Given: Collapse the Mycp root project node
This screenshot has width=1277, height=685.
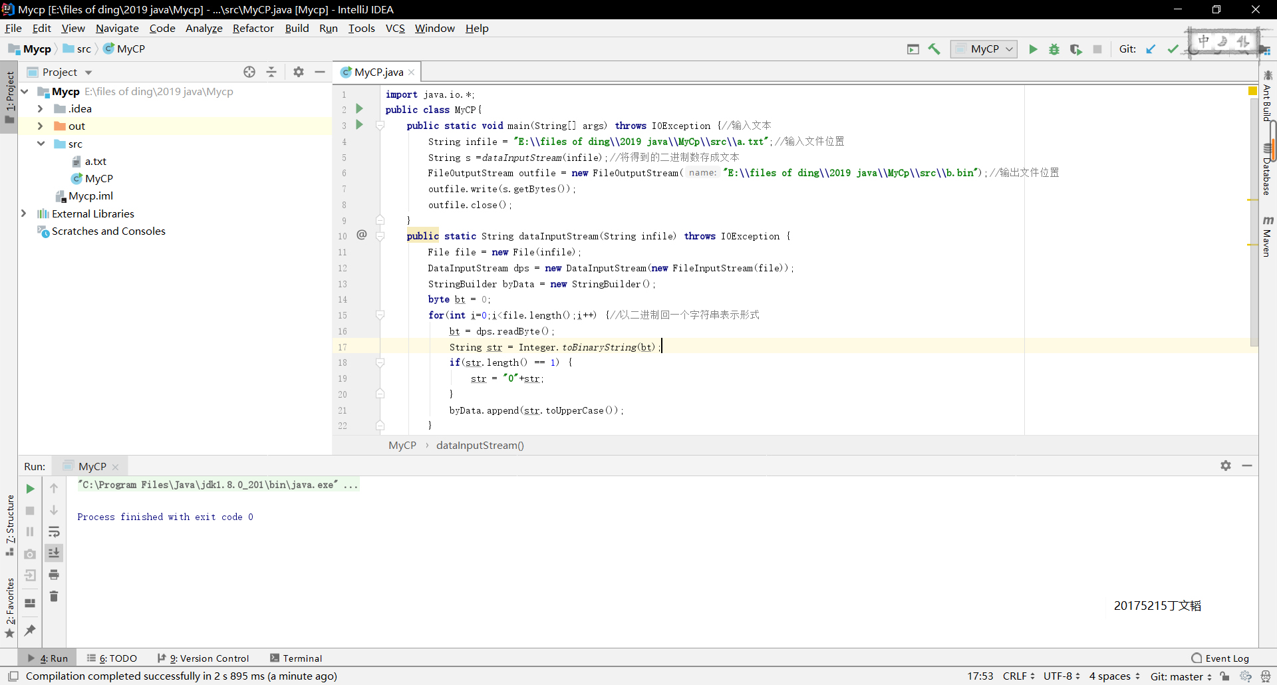Looking at the screenshot, I should [x=25, y=91].
